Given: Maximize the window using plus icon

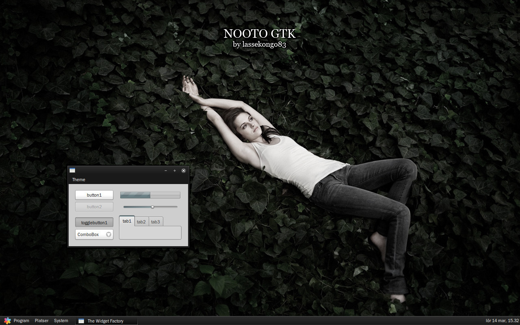Looking at the screenshot, I should coord(175,171).
